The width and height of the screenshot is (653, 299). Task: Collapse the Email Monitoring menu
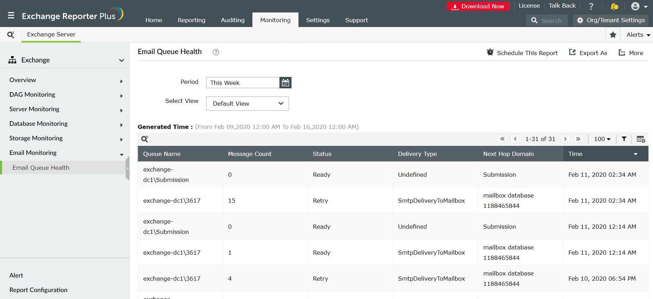point(122,155)
